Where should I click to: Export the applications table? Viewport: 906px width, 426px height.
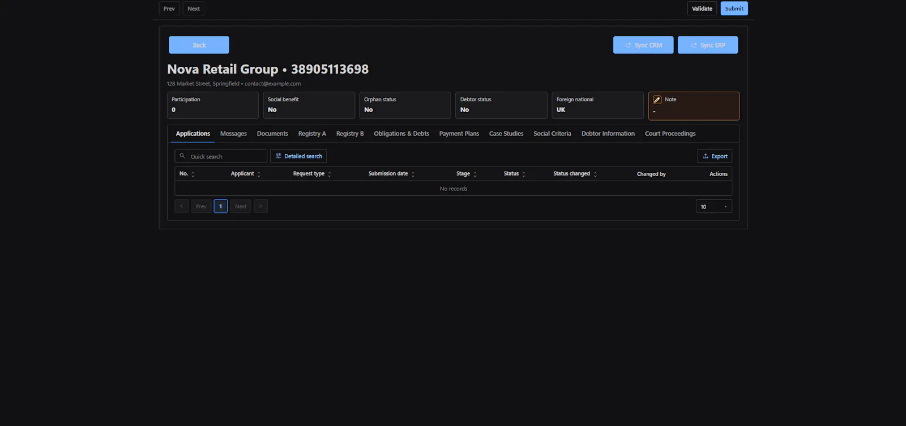point(715,156)
